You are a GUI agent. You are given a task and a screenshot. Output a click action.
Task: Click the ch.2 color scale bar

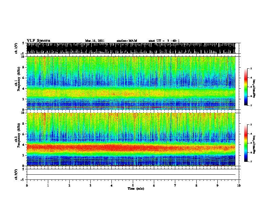coord(246,143)
